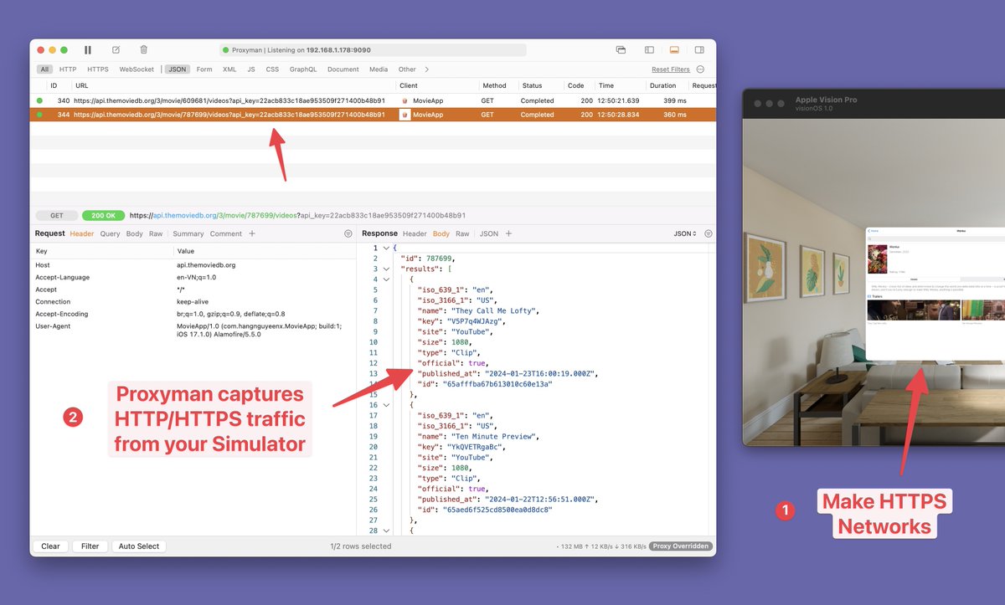Click the Clear button

(50, 546)
